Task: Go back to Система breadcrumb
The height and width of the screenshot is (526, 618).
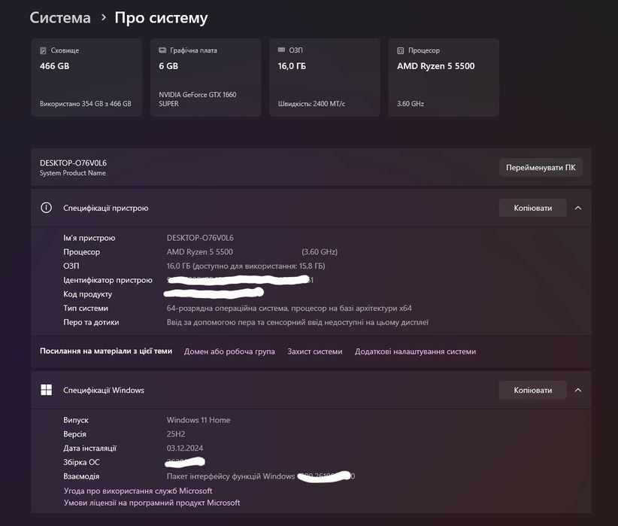Action: (60, 17)
